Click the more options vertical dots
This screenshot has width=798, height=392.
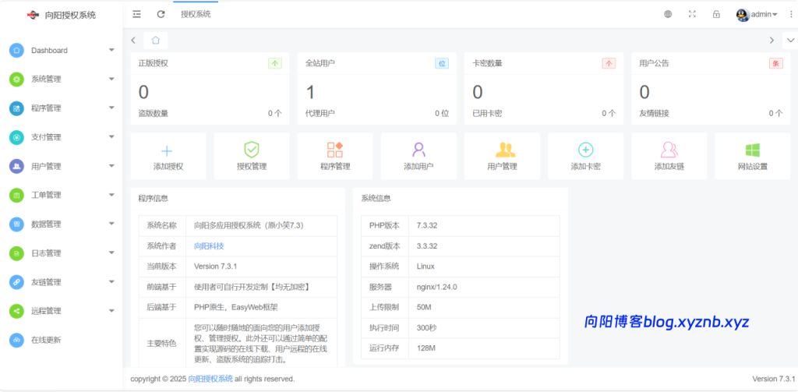pyautogui.click(x=791, y=14)
